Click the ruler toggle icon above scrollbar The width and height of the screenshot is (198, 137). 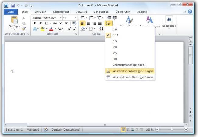[190, 40]
